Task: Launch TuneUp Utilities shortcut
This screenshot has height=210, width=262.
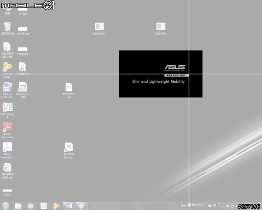Action: pyautogui.click(x=7, y=70)
